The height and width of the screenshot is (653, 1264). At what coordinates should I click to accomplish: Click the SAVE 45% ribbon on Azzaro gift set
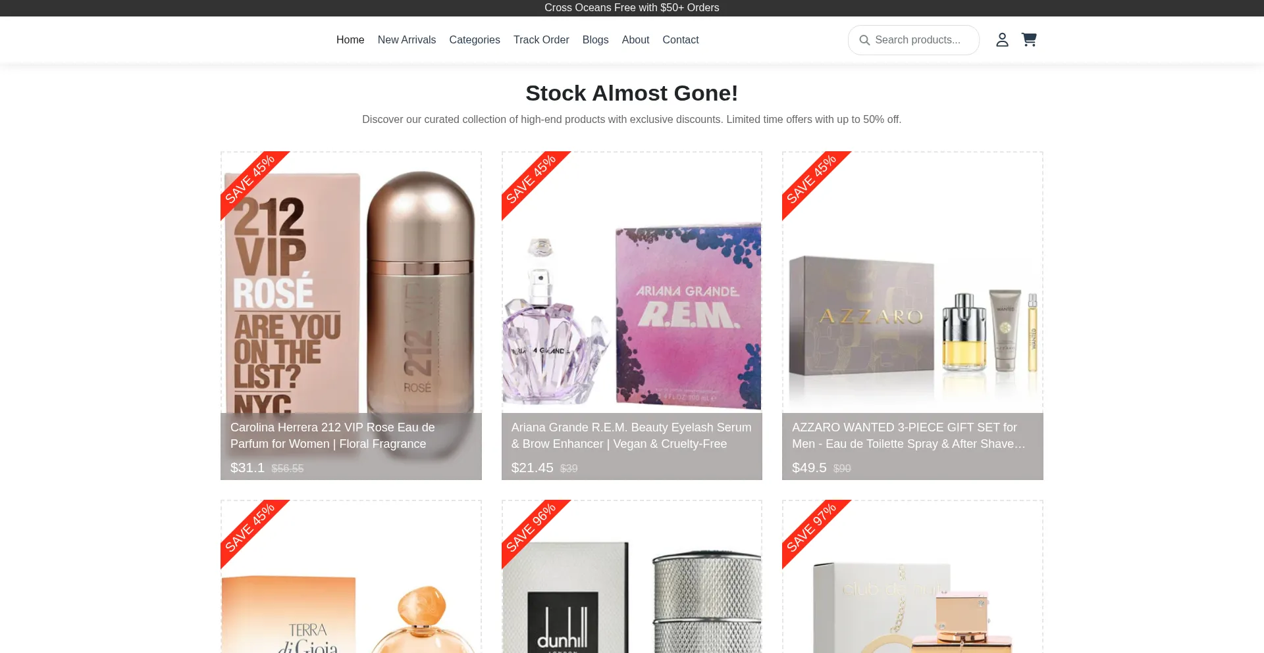click(x=811, y=180)
